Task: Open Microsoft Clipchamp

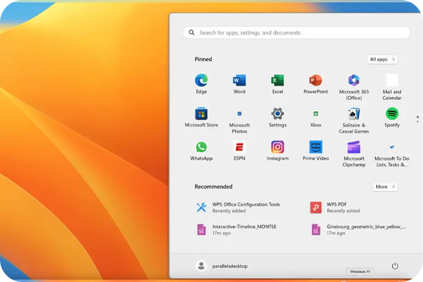Action: [354, 147]
